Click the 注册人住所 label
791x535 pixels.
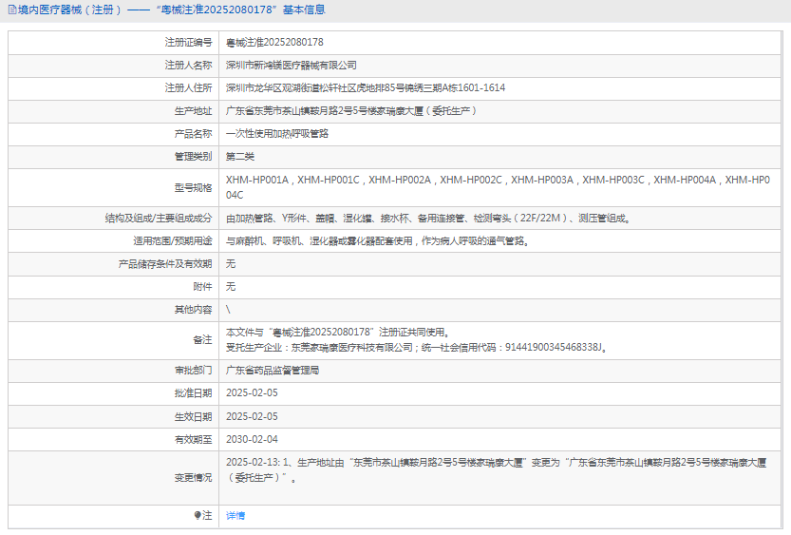[188, 87]
